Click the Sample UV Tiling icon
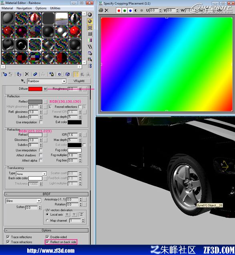The image size is (235, 255). point(90,34)
